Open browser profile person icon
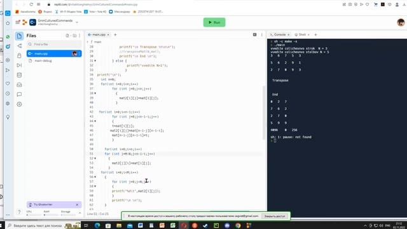 [x=397, y=4]
